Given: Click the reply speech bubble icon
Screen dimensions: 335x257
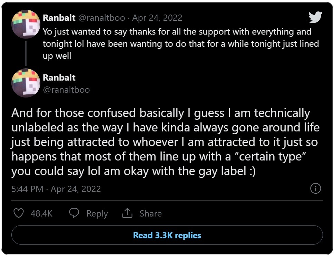Looking at the screenshot, I should point(74,213).
